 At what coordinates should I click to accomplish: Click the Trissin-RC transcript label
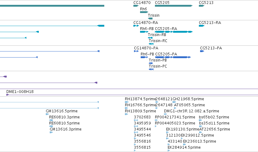[158, 41]
